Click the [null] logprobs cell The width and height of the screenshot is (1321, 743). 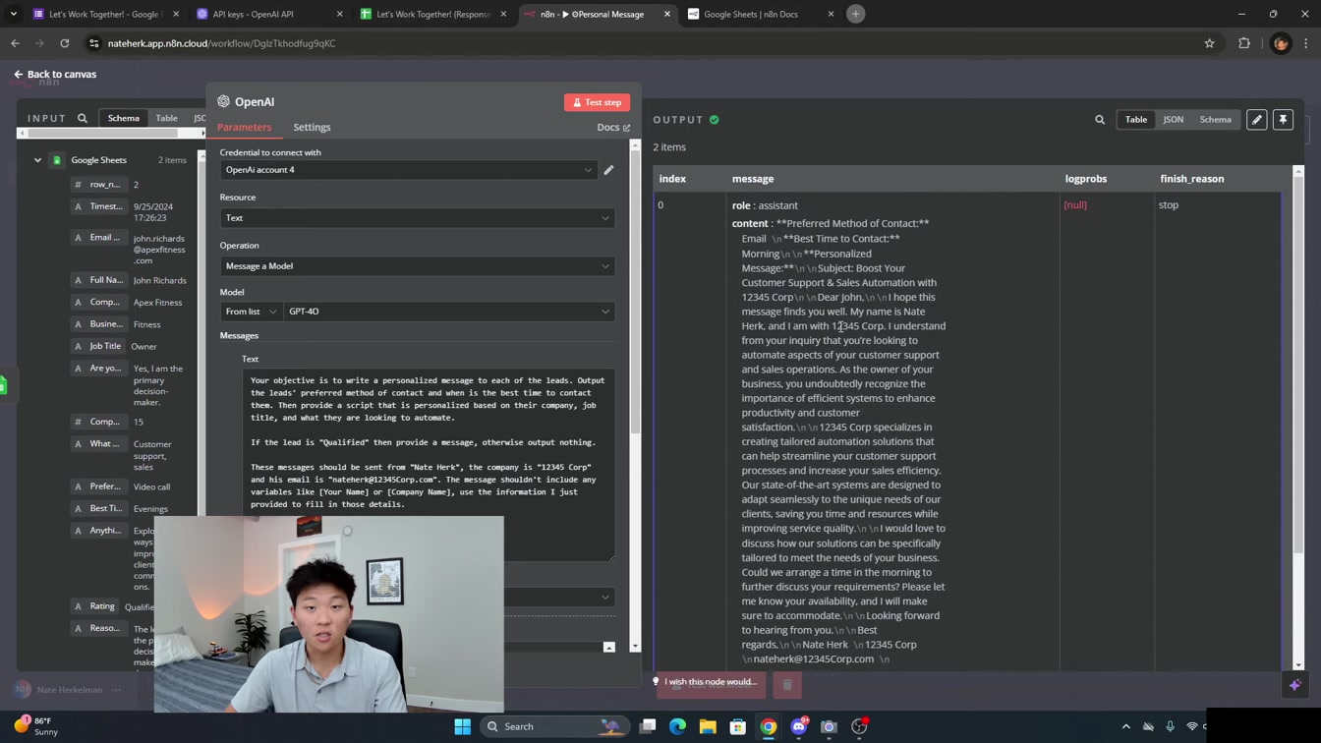1075,205
